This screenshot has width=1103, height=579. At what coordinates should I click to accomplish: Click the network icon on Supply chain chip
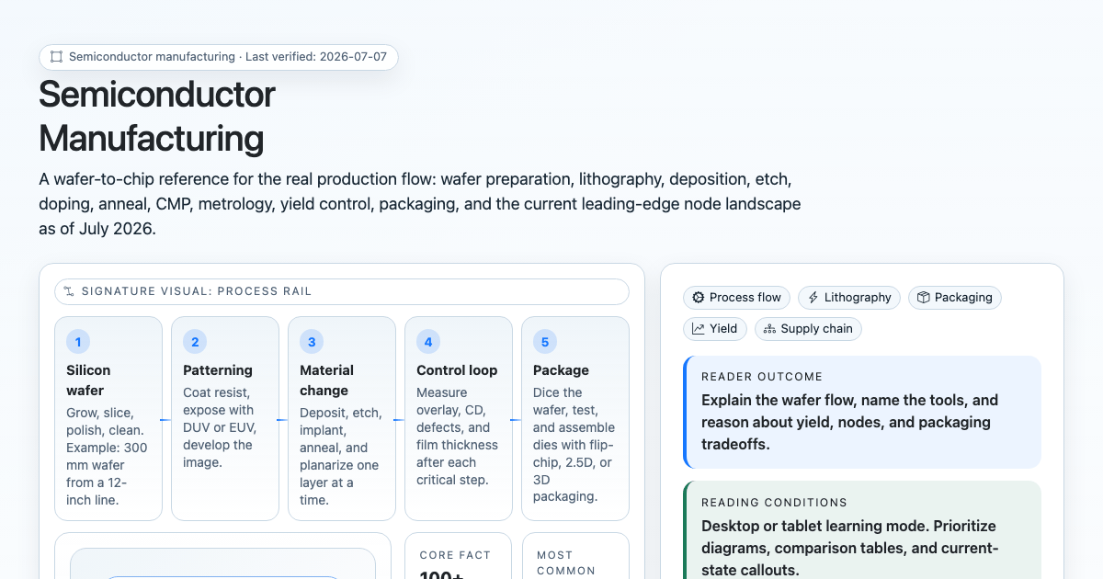pos(770,329)
